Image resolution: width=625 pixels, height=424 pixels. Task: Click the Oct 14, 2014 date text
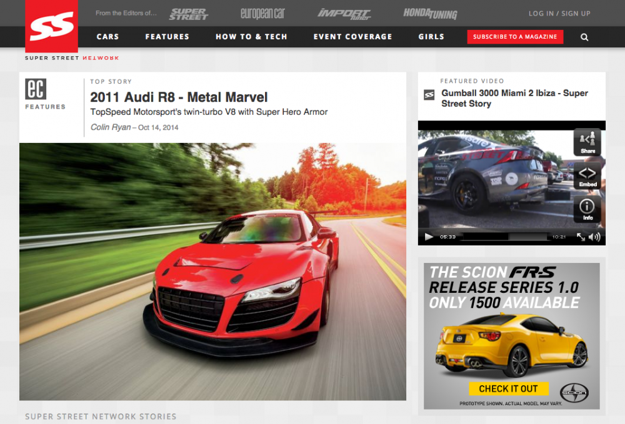click(x=158, y=128)
